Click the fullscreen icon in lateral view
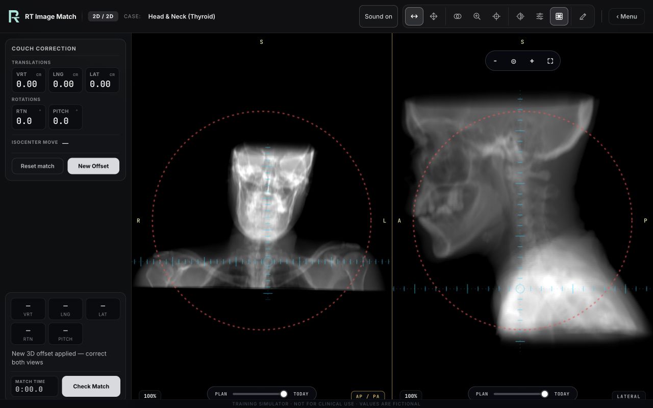This screenshot has width=653, height=408. (550, 61)
